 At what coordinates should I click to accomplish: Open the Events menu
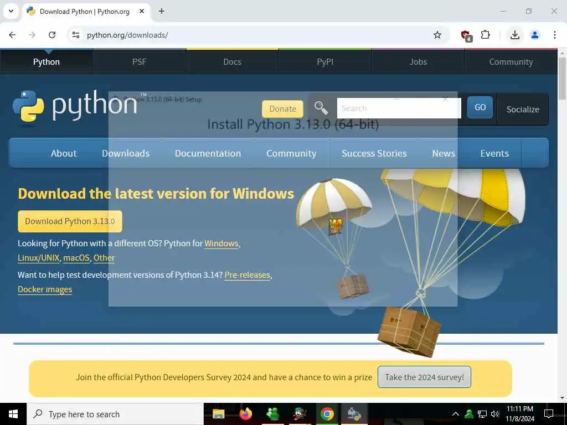(494, 153)
